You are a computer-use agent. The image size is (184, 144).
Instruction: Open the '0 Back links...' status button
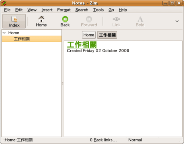103,140
